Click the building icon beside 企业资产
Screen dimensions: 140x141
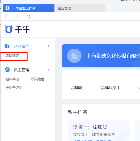coord(7,46)
